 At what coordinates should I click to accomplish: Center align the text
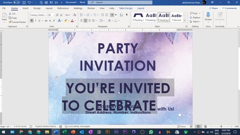(x=85, y=21)
